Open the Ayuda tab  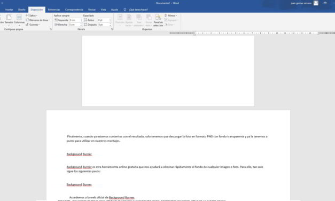click(114, 10)
